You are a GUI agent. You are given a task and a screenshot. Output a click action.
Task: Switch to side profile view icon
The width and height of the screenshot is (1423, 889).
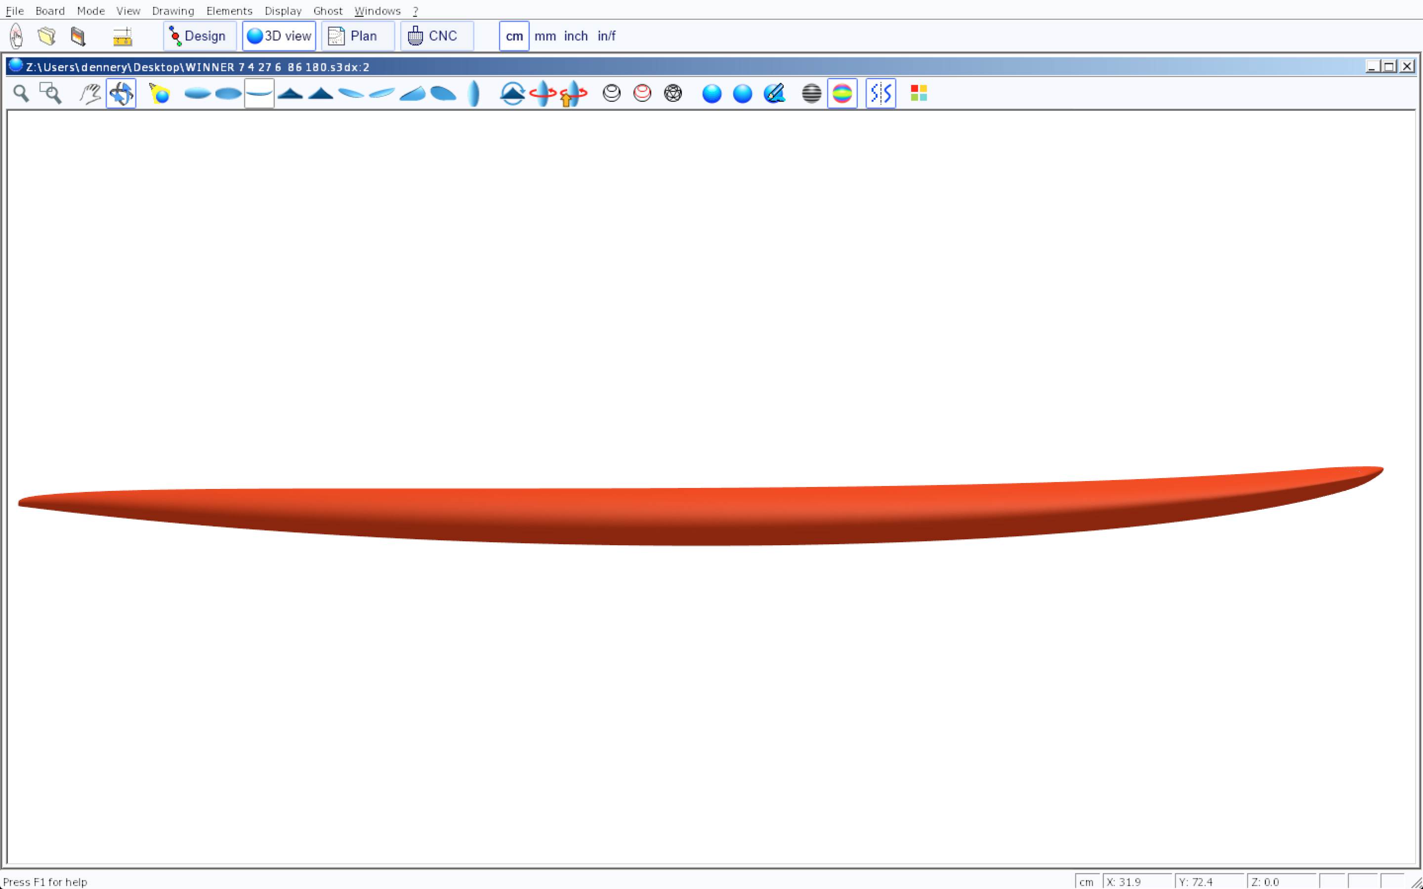click(259, 93)
